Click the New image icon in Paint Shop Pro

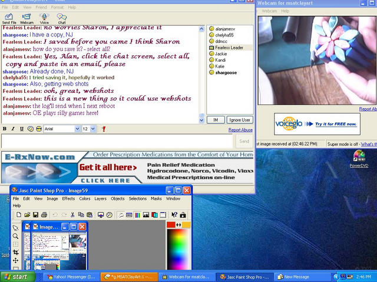(x=18, y=215)
